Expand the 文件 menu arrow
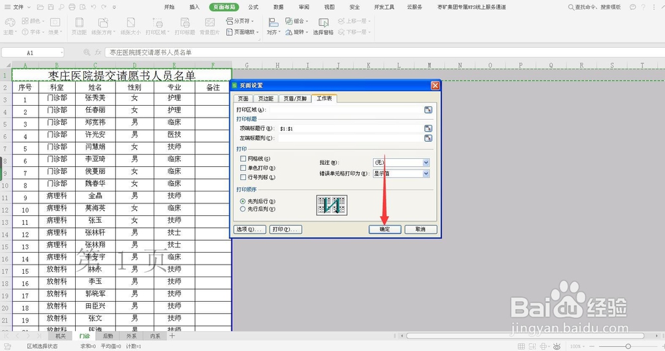Screen dimensions: 665x351 click(29, 7)
